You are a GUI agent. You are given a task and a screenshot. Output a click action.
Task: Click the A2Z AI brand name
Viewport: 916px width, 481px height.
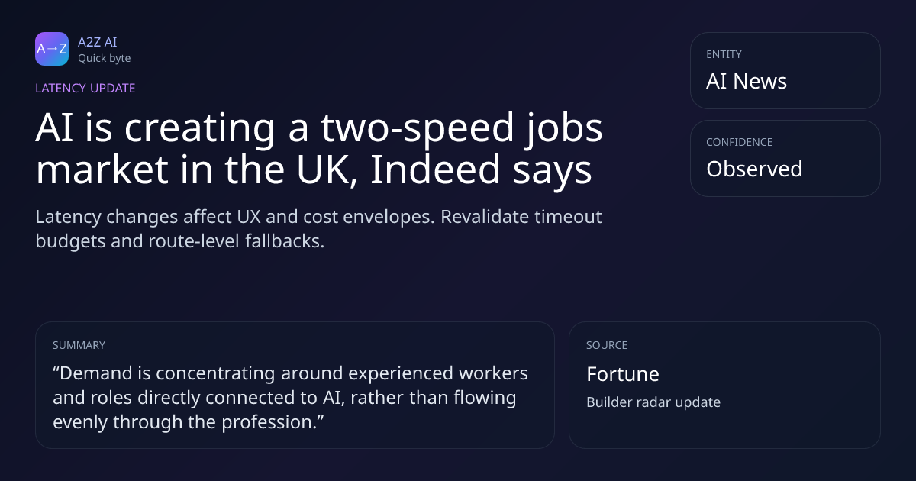pyautogui.click(x=98, y=42)
